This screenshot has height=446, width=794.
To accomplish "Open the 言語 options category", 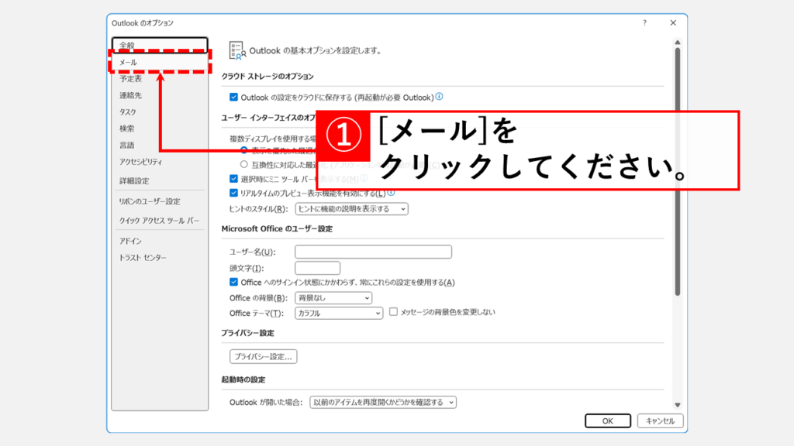I will [160, 146].
